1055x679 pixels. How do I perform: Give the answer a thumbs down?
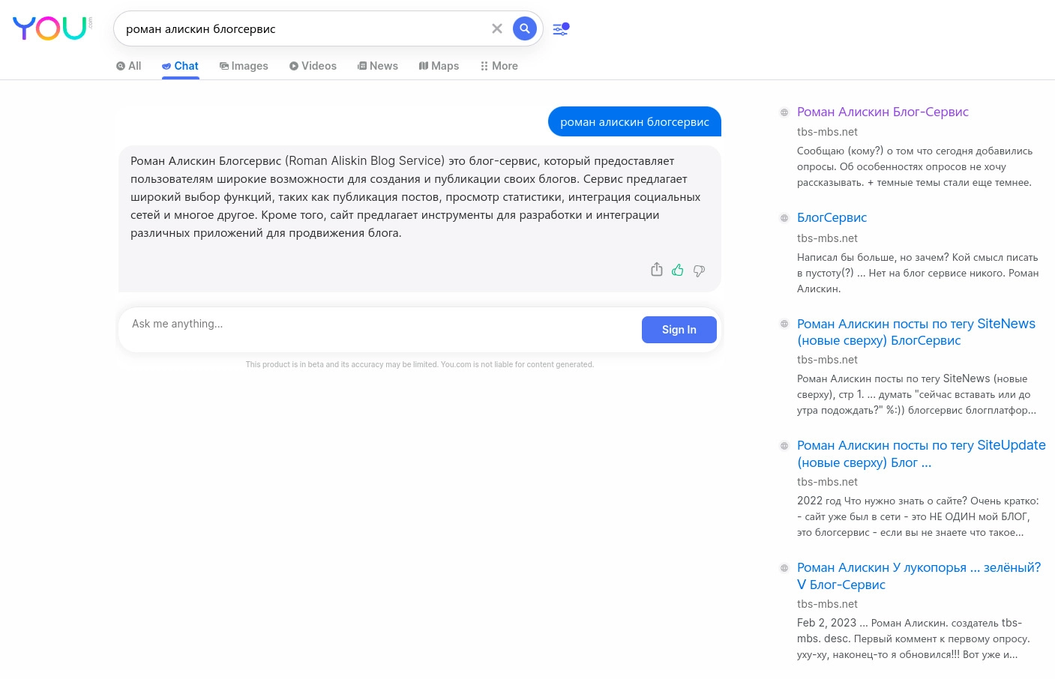[699, 271]
